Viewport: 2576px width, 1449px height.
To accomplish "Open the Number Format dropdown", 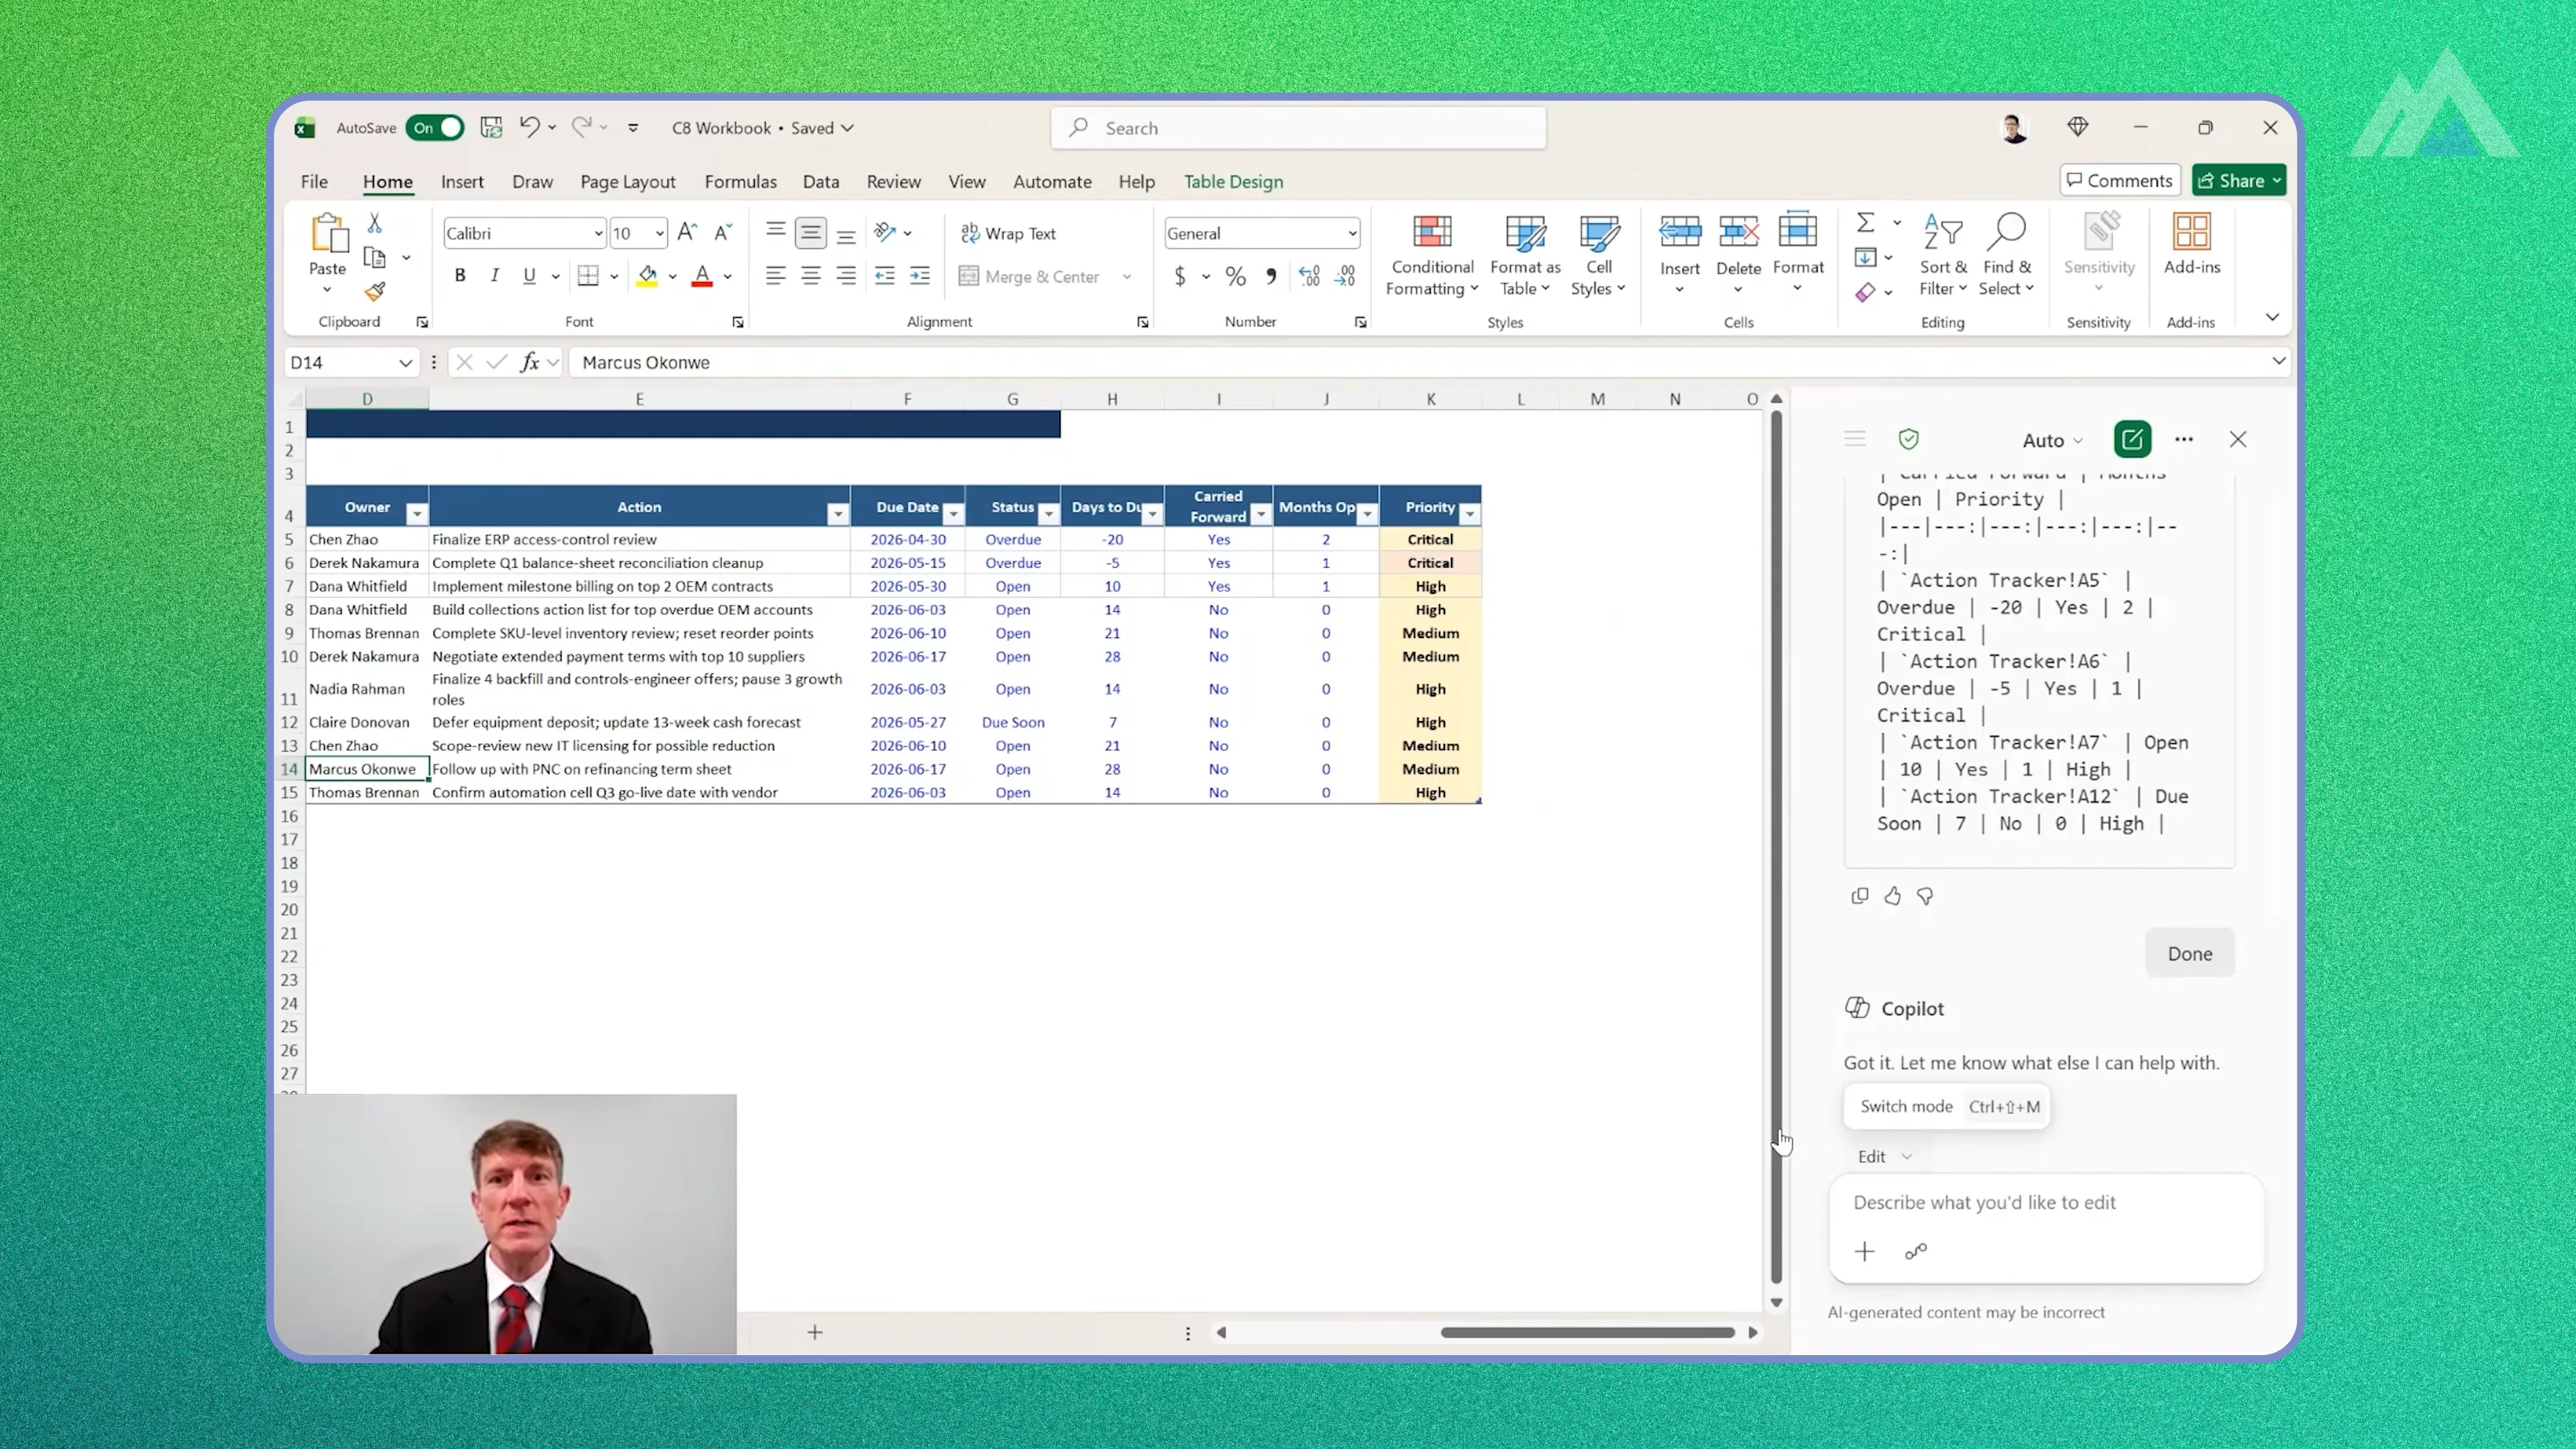I will 1352,234.
